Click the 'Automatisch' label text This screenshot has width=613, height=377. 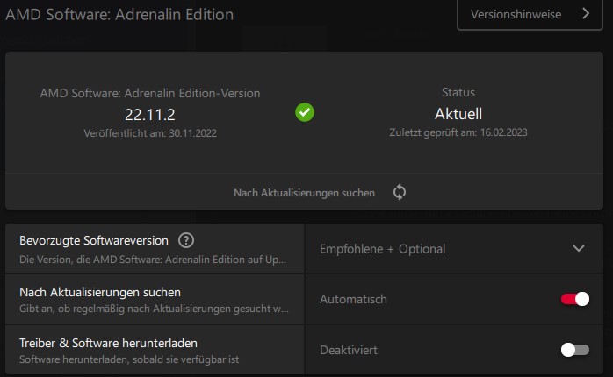(x=353, y=300)
